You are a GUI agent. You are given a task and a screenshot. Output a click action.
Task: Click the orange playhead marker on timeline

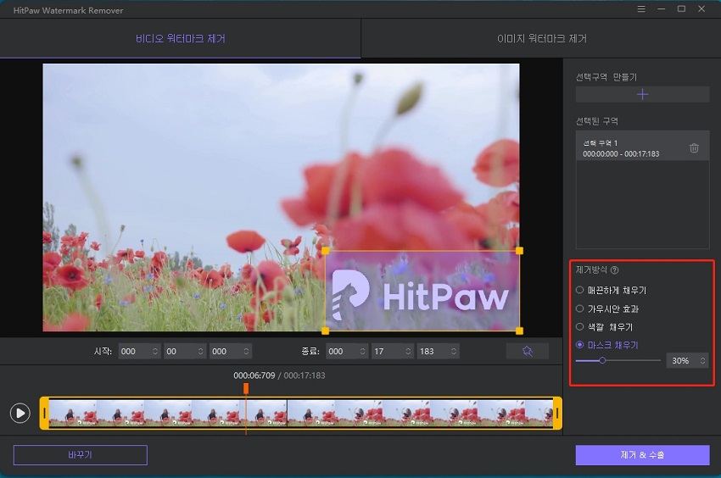click(x=246, y=389)
